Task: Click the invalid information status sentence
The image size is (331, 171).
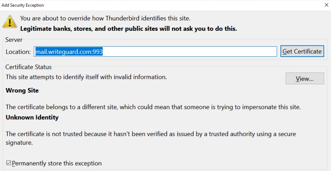Action: click(86, 77)
